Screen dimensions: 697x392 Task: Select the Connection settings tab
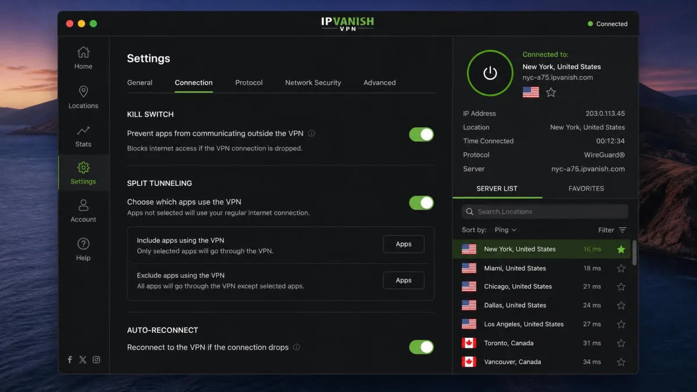pos(193,82)
